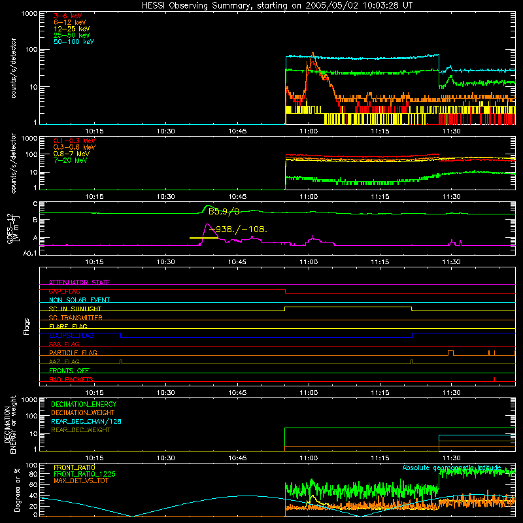This screenshot has width=523, height=523.
Task: Click the 11:00 tick label under the Flags panel
Action: pos(309,393)
